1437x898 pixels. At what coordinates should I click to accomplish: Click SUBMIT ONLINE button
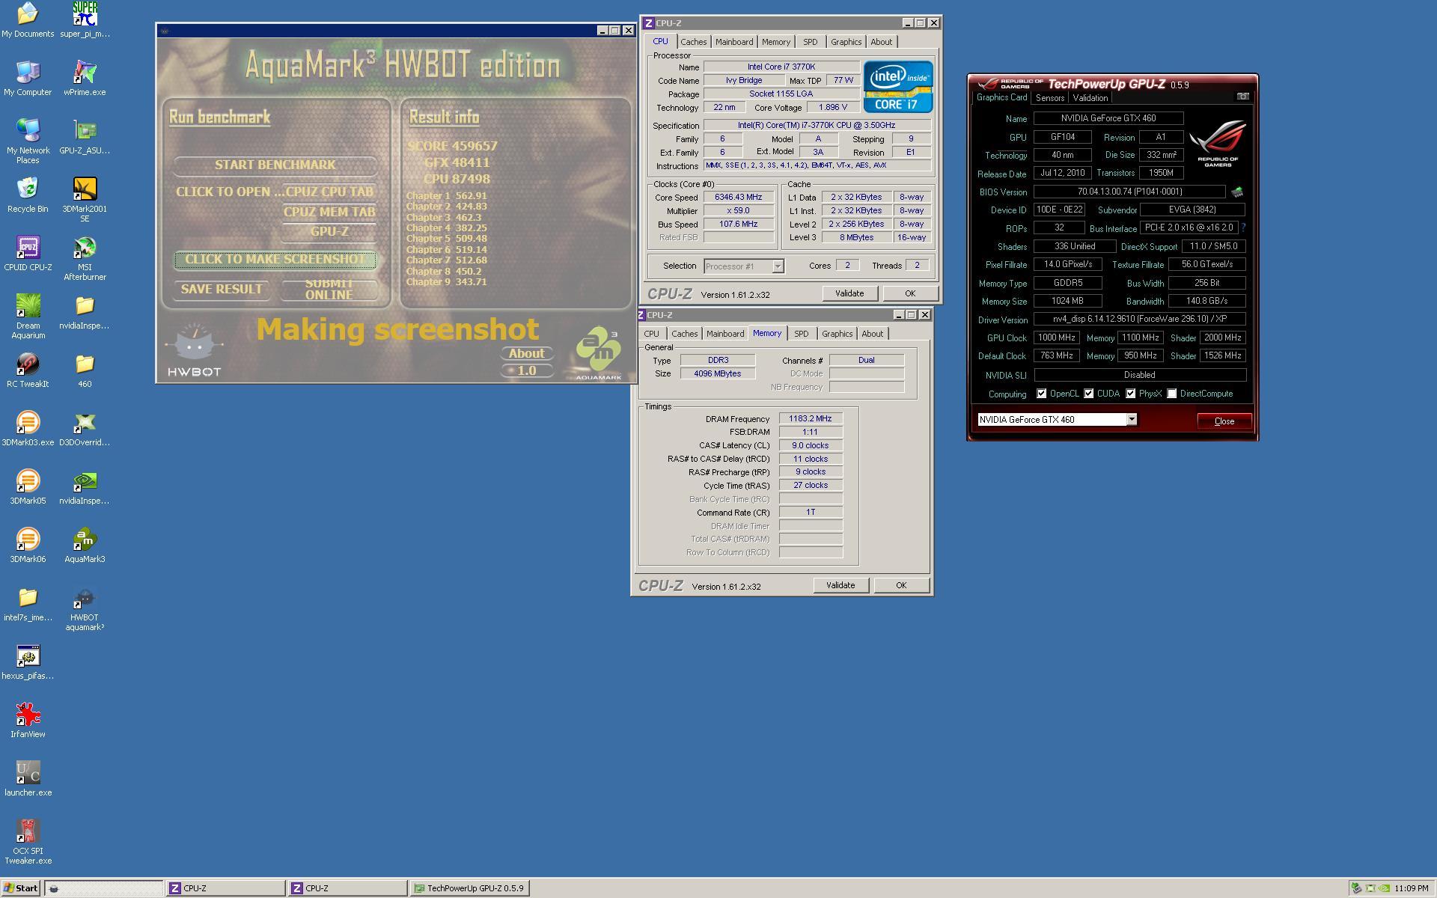click(329, 290)
